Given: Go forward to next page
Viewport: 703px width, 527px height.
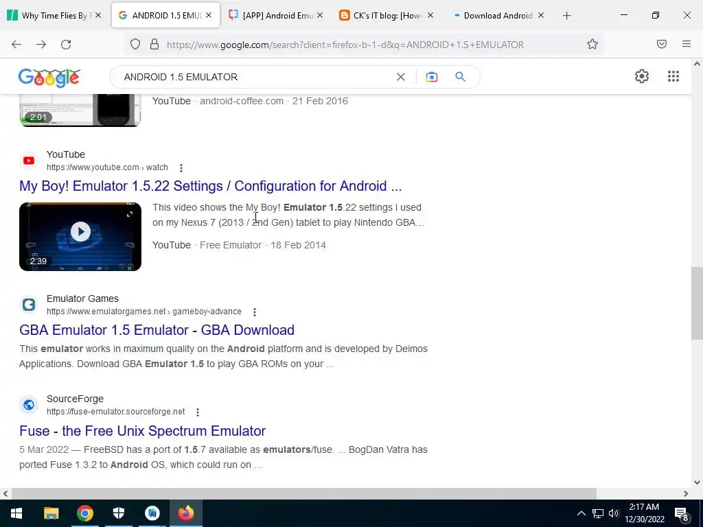Looking at the screenshot, I should point(41,45).
